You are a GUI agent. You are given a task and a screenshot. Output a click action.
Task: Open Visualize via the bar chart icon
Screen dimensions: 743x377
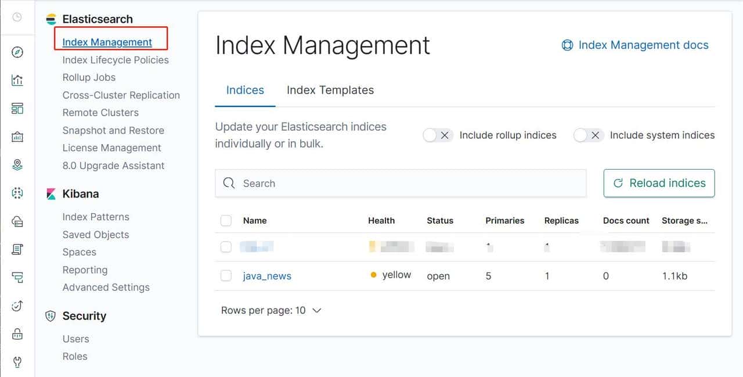[x=17, y=81]
